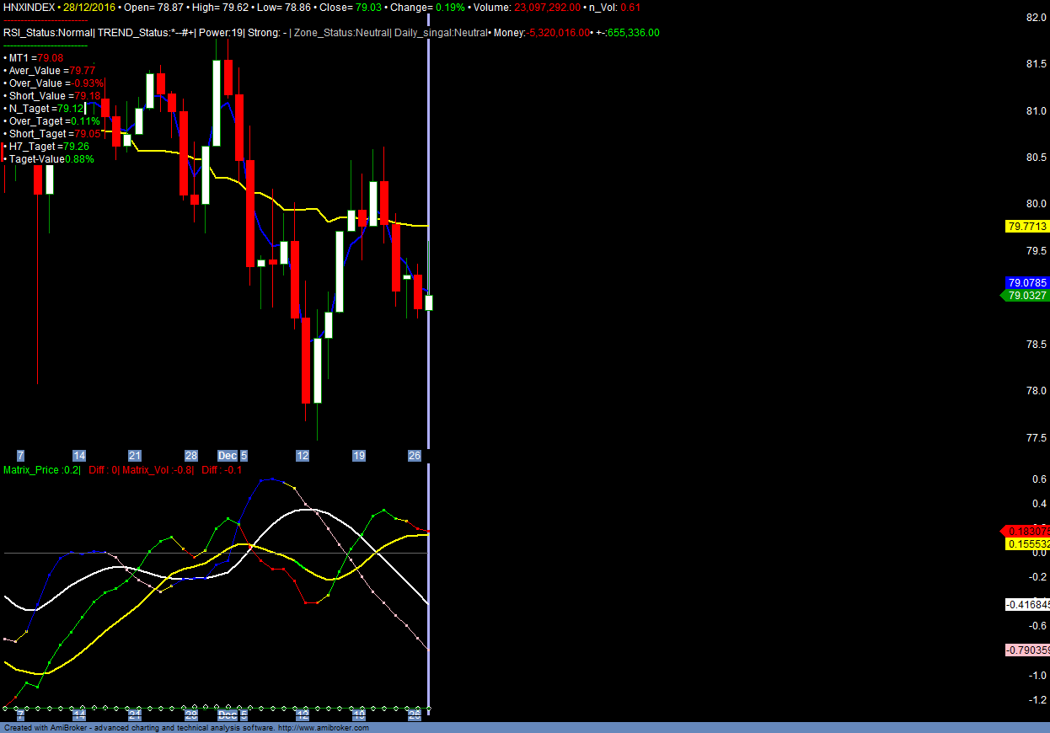
Task: Click the blue 79.0785 price flag
Action: click(x=1025, y=282)
